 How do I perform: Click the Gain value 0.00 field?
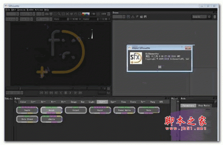pyautogui.click(x=75, y=19)
